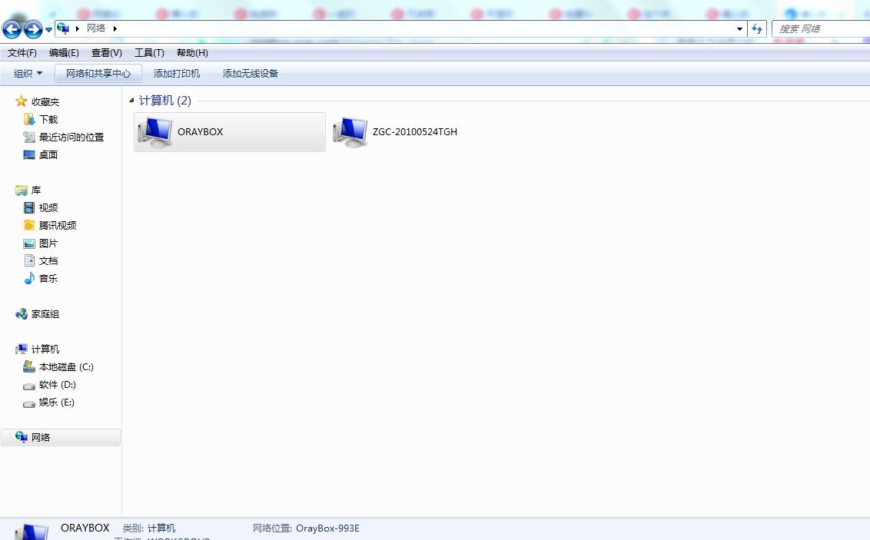Click the 家庭组 label in sidebar
This screenshot has height=540, width=870.
45,314
